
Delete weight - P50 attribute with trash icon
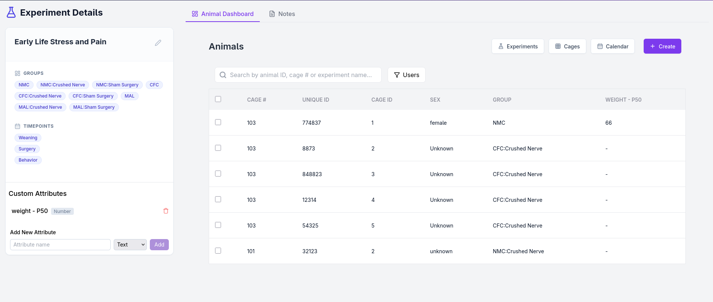pyautogui.click(x=166, y=211)
